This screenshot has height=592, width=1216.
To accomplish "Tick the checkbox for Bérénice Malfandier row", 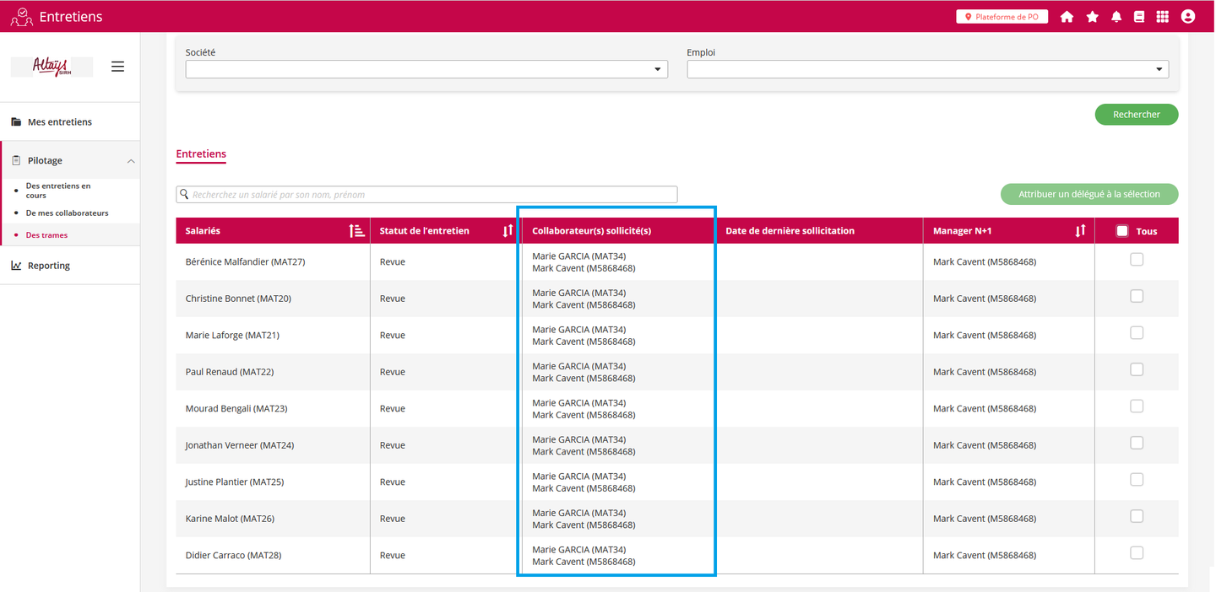I will [1137, 260].
